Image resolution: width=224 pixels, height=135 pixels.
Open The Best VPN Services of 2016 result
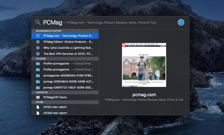(x=65, y=54)
